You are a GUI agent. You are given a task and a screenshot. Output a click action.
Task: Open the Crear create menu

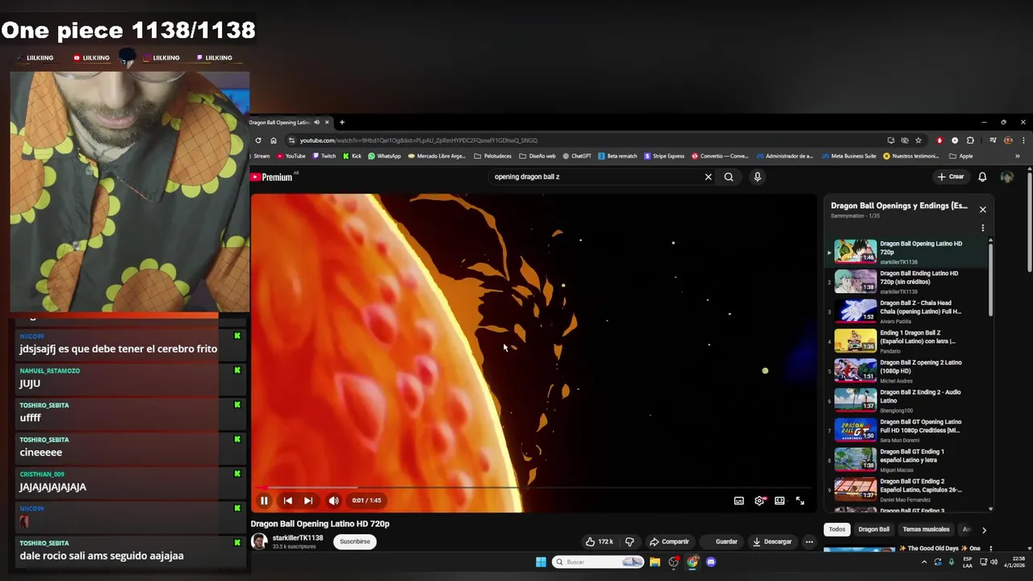(x=951, y=177)
